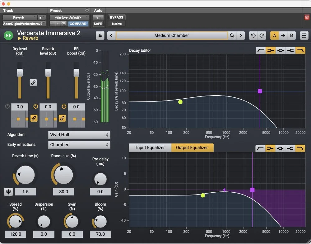The height and width of the screenshot is (244, 311).
Task: Select green circle node in Output Equalizer
Action: [203, 195]
